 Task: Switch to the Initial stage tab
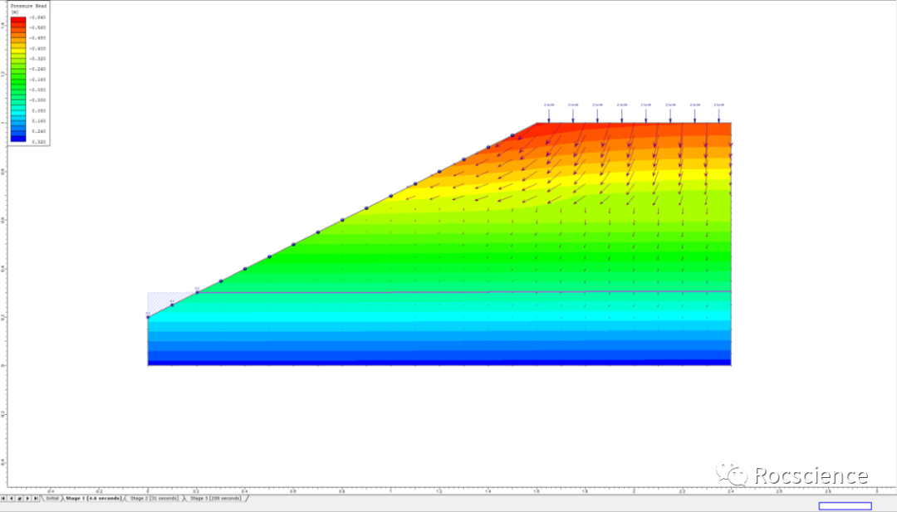[52, 498]
